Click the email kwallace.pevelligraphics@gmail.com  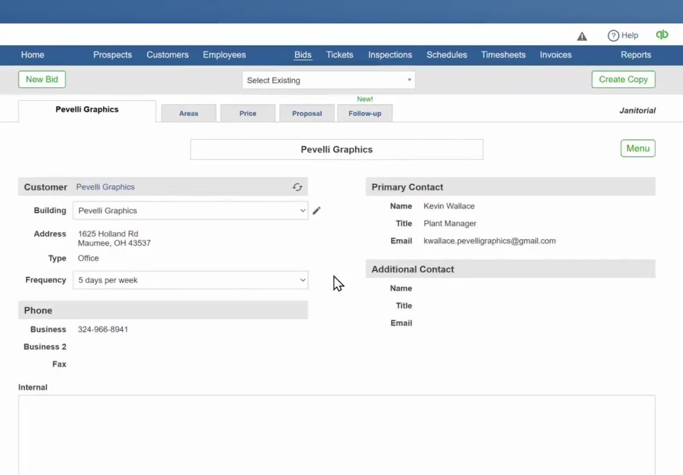490,241
